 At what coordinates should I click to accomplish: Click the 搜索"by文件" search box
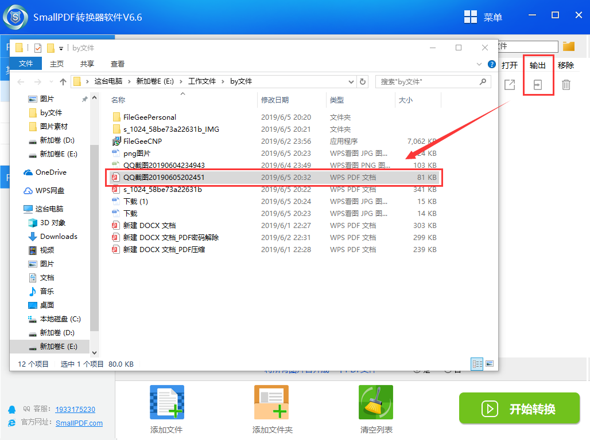point(433,81)
